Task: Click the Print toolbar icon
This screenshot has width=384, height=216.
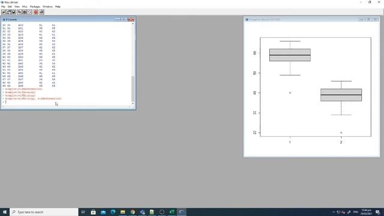Action: (x=41, y=12)
